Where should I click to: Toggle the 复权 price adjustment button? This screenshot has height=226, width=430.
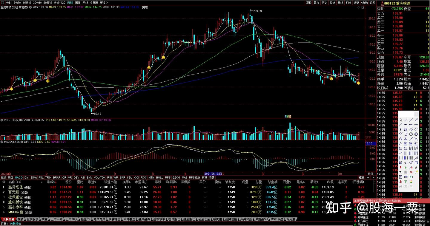click(x=309, y=3)
